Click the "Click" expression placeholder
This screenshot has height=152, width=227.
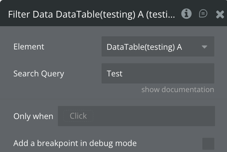(x=78, y=116)
